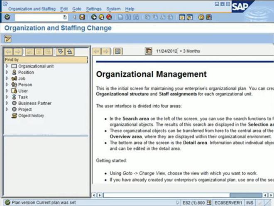Click the Find by header bar

click(46, 60)
